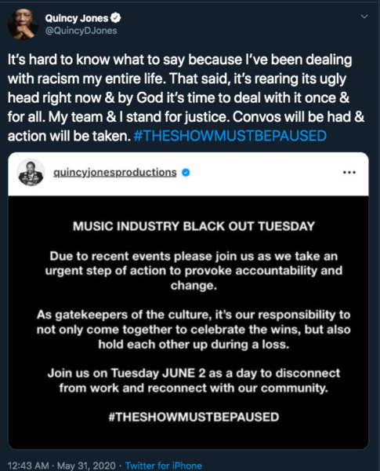Image resolution: width=380 pixels, height=471 pixels.
Task: Click the quincyjonesproductions account link
Action: (115, 173)
